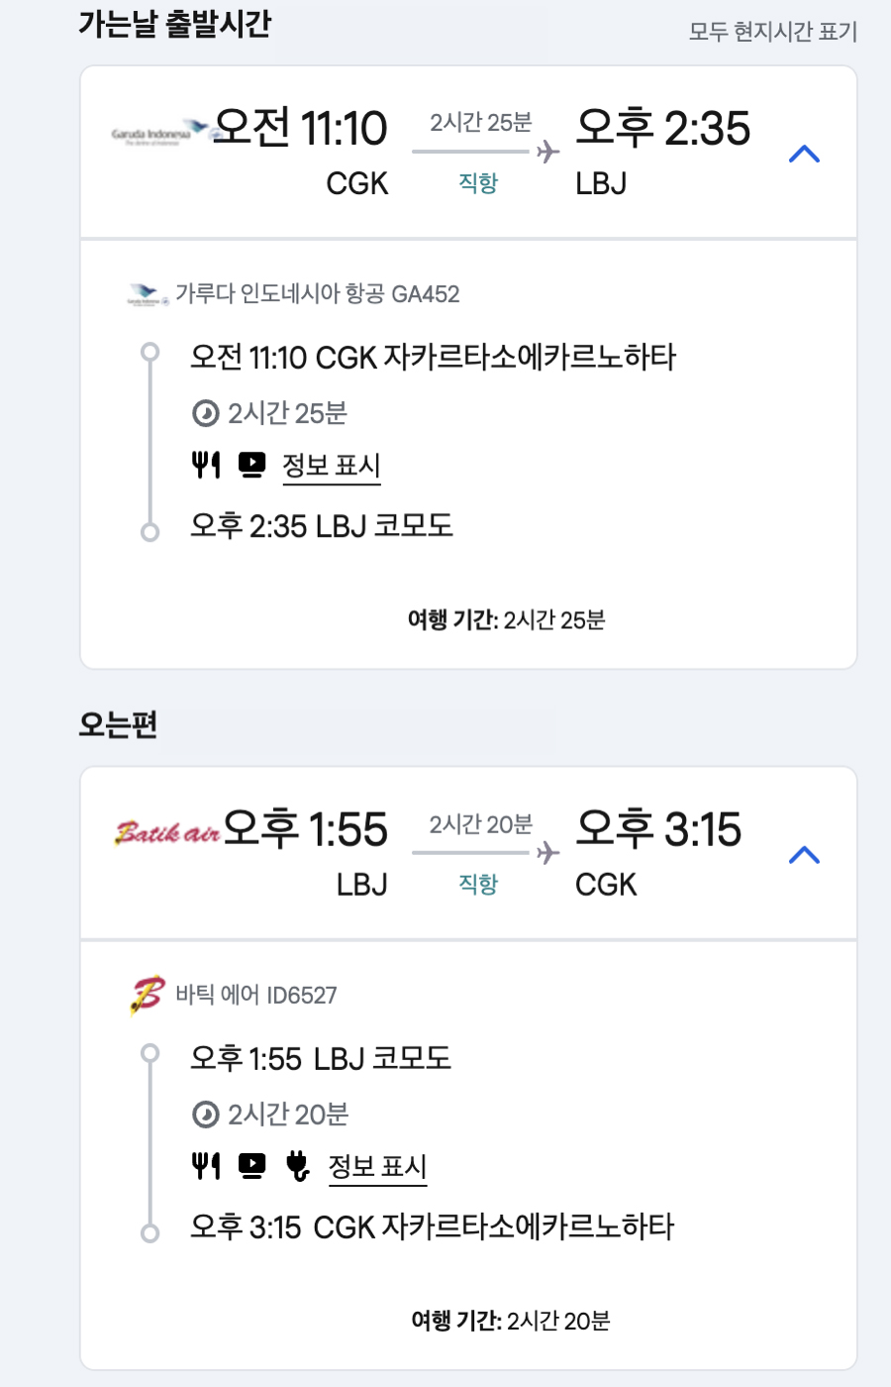Click the outbound departure time 오전 11:10
Viewport: 891px width, 1387px height.
300,128
